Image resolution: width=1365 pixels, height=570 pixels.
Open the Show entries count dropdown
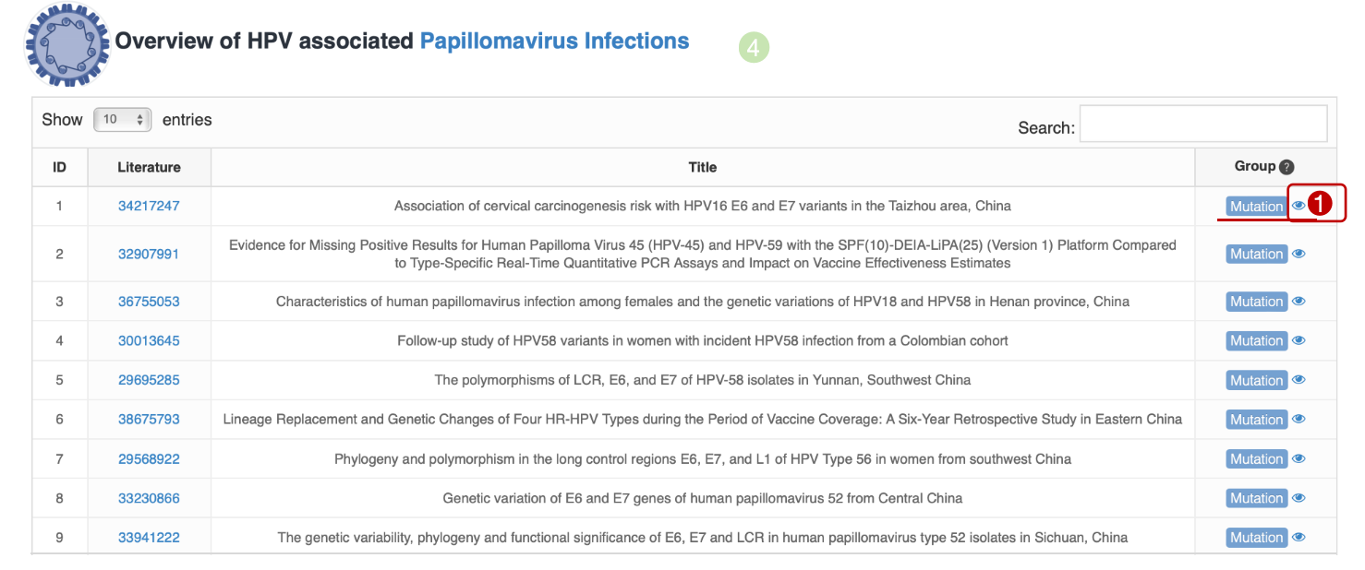point(122,120)
